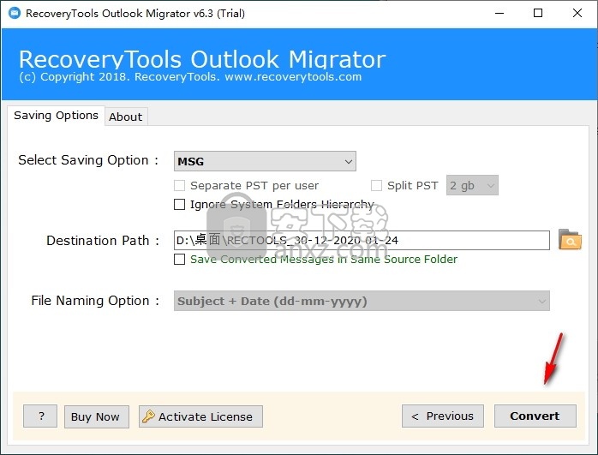Open the 2 gb split size dropdown

click(472, 185)
